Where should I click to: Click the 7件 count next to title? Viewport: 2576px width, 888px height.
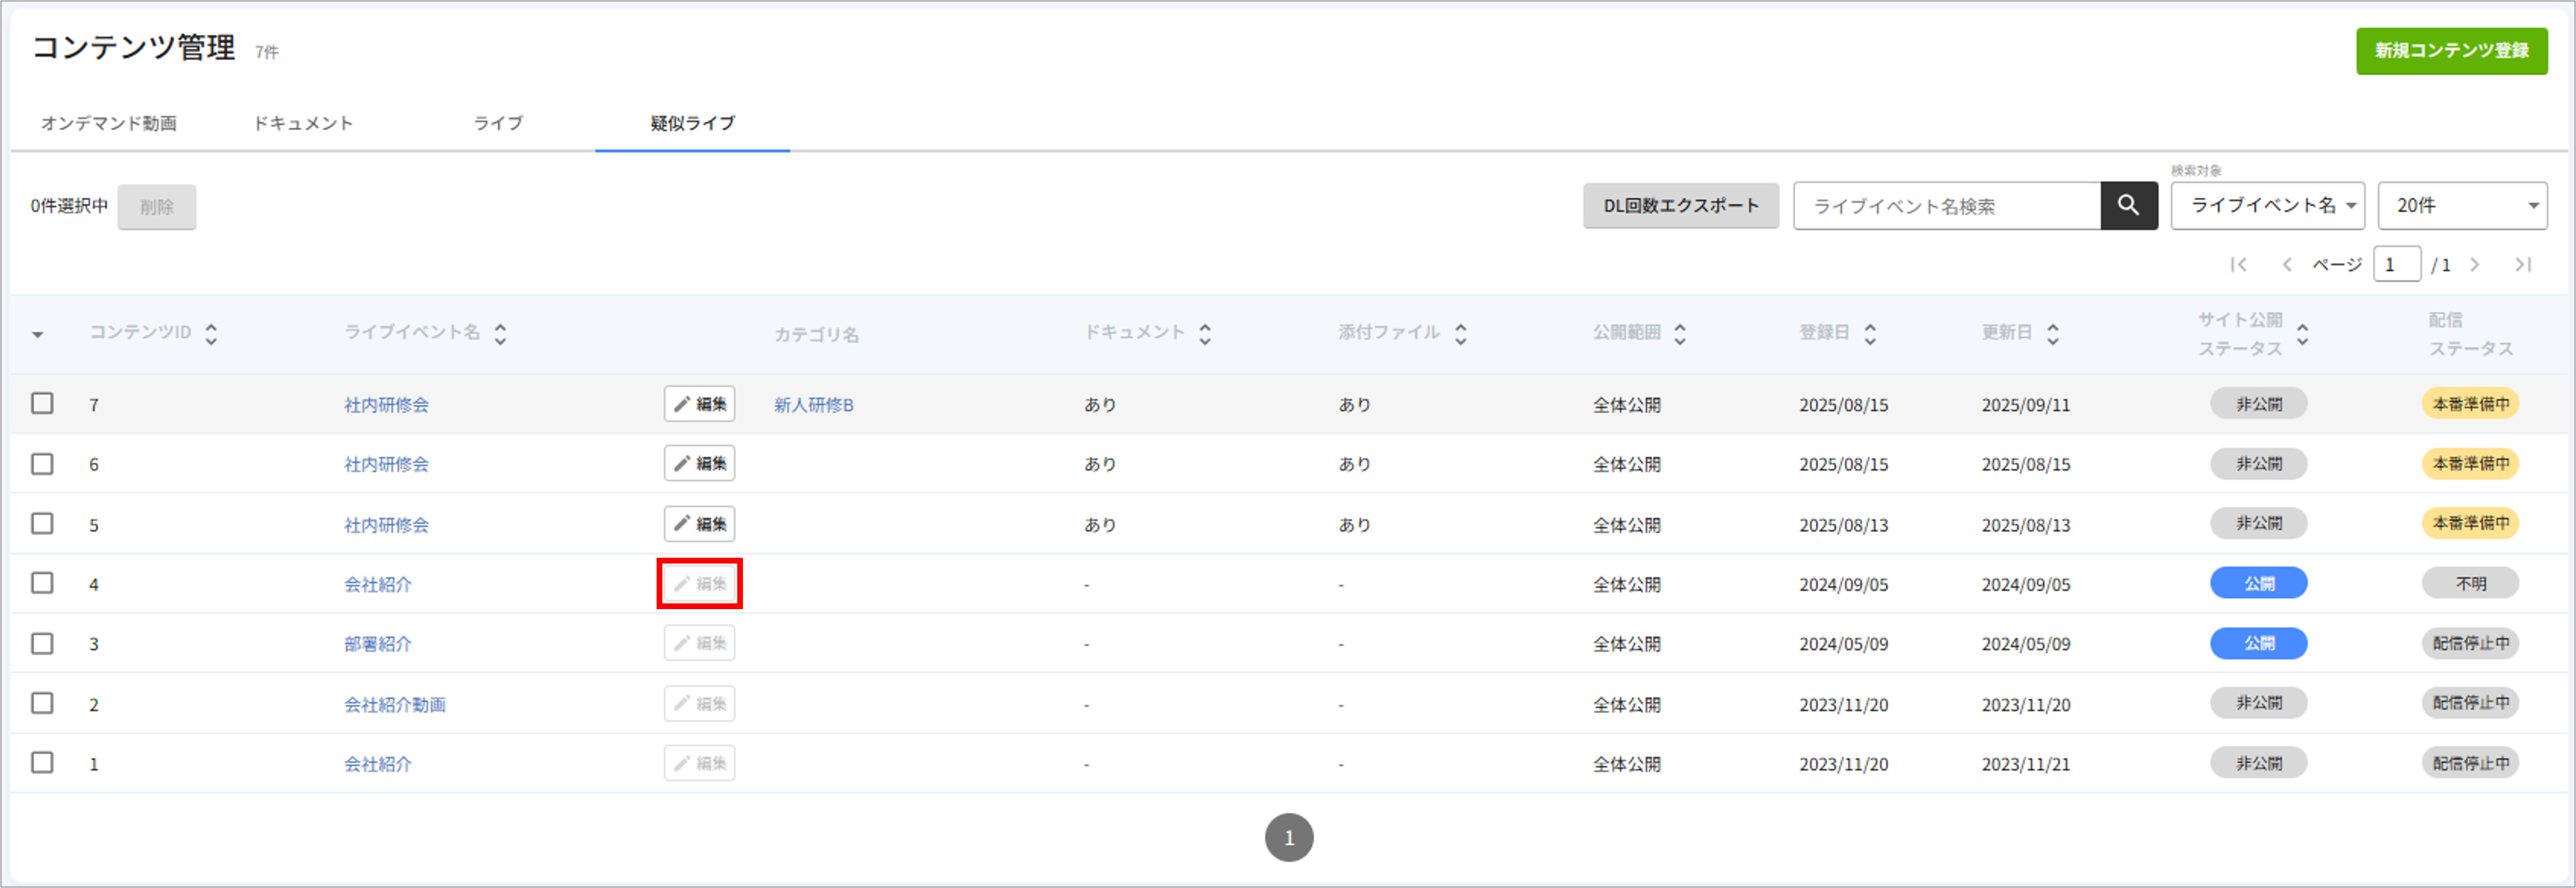(267, 52)
